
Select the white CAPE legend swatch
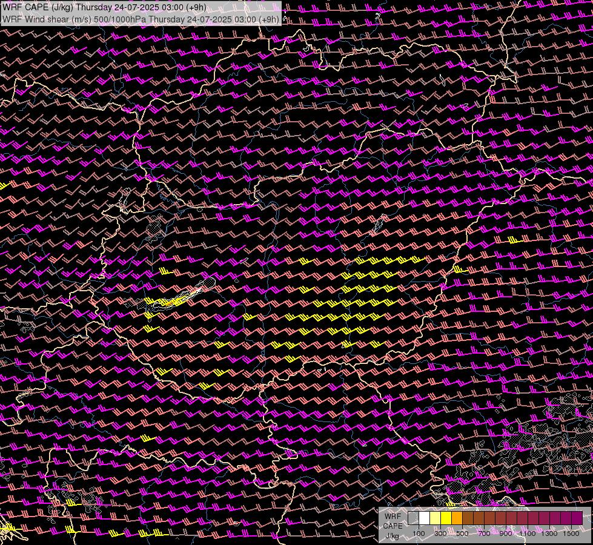tap(425, 518)
